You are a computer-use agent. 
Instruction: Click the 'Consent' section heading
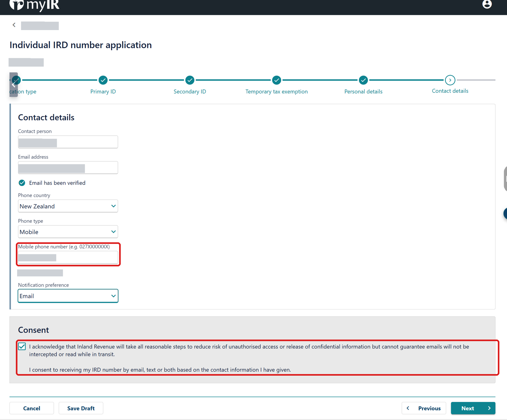(x=34, y=330)
